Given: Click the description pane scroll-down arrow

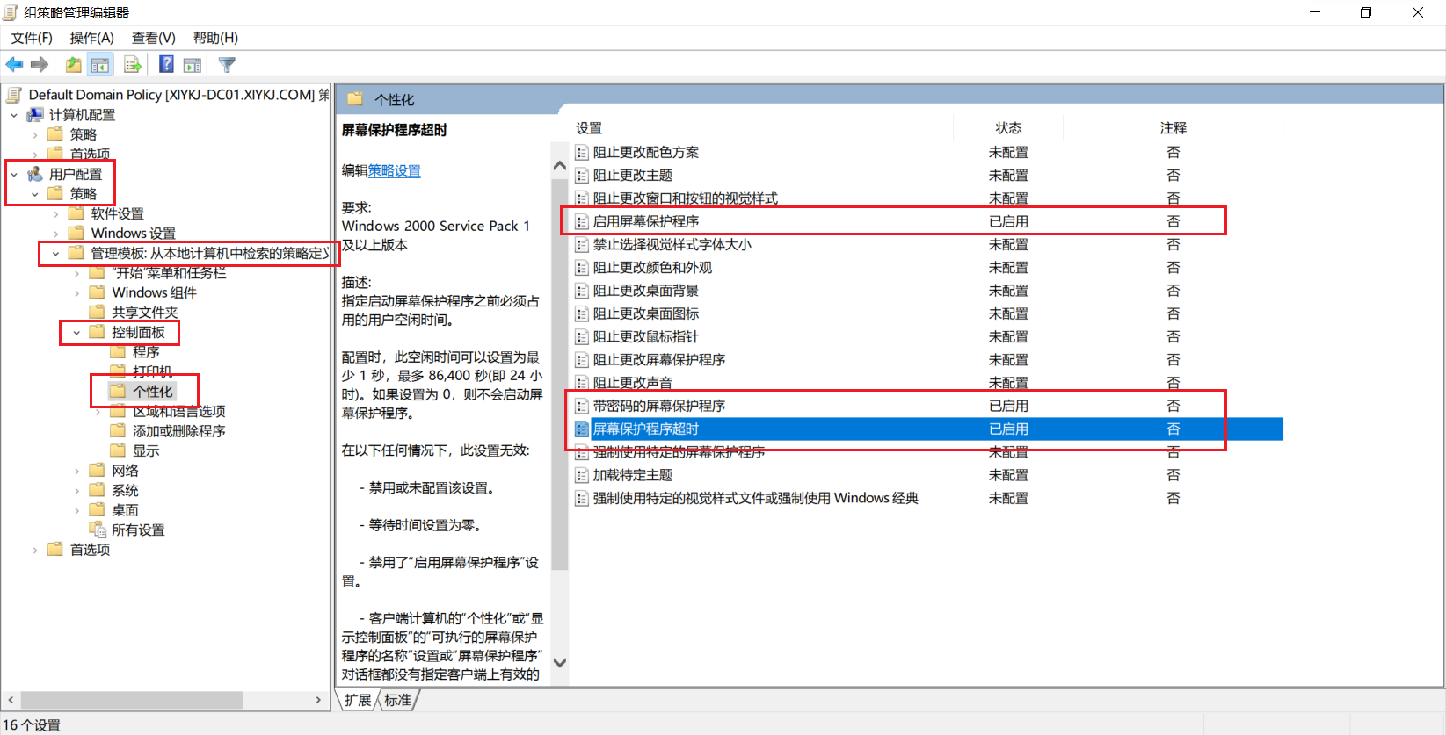Looking at the screenshot, I should pyautogui.click(x=560, y=663).
